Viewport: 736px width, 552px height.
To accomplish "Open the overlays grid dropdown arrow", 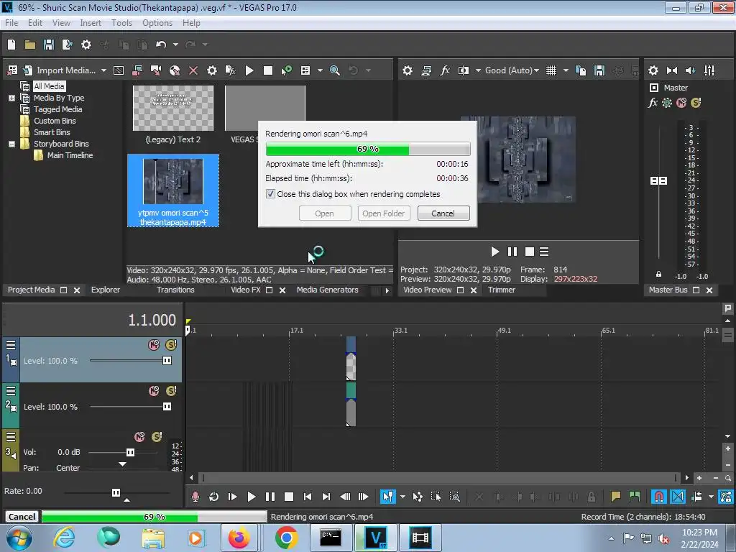I will [x=566, y=70].
